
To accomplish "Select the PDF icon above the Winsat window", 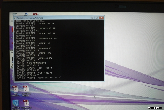I will (x=35, y=14).
